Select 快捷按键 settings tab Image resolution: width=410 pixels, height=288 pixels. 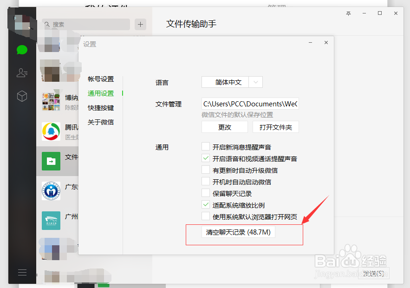pos(101,108)
